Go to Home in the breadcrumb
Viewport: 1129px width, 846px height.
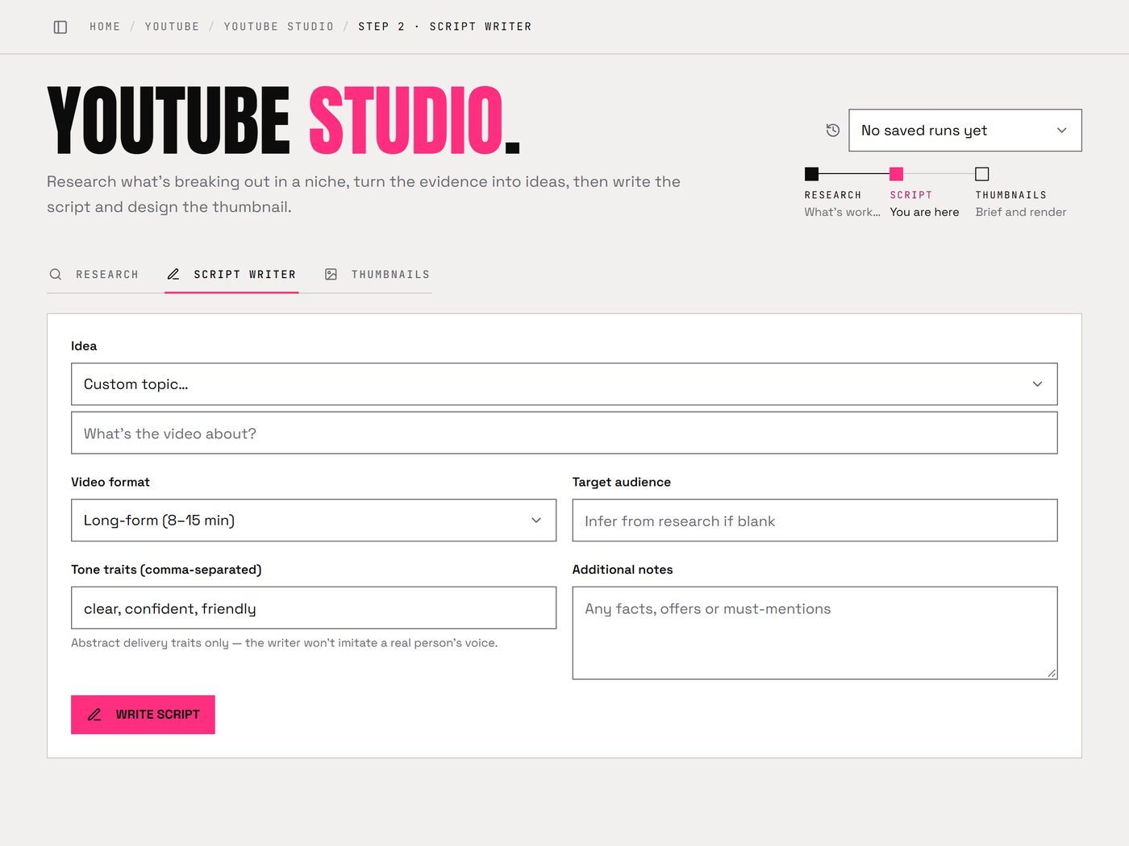(x=105, y=27)
